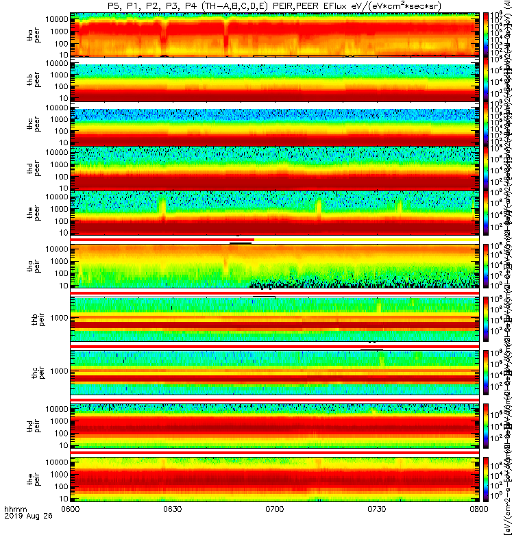Click the thd peer spectrogram panel
514x548 pixels.
[x=275, y=168]
